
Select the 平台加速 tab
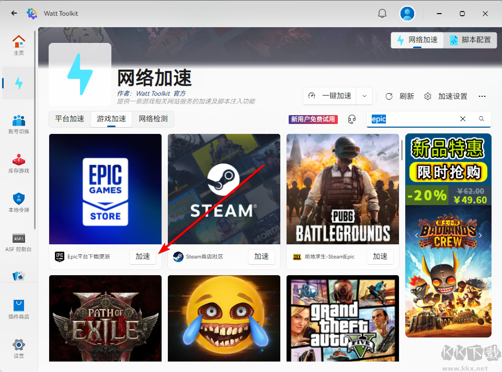tap(70, 119)
